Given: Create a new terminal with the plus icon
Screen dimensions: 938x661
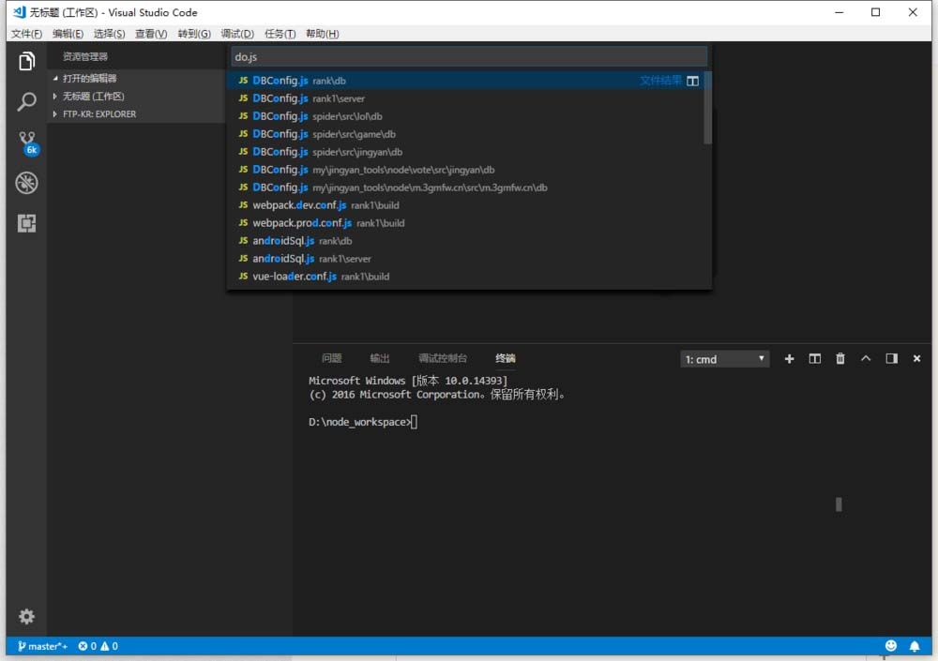Looking at the screenshot, I should coord(789,358).
